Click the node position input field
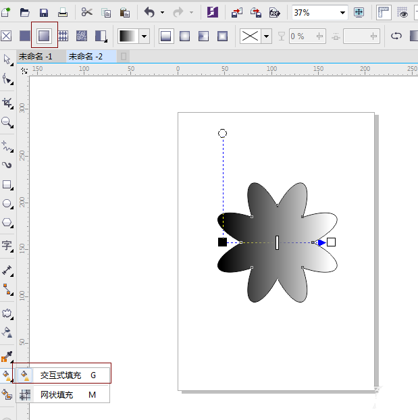Screen dimensions: 418x420 (x=361, y=36)
